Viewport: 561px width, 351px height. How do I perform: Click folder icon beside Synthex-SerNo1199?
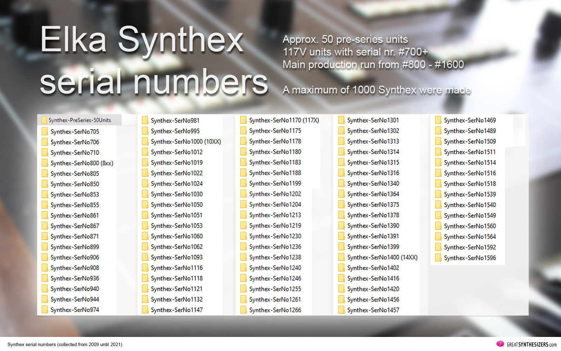pyautogui.click(x=243, y=183)
